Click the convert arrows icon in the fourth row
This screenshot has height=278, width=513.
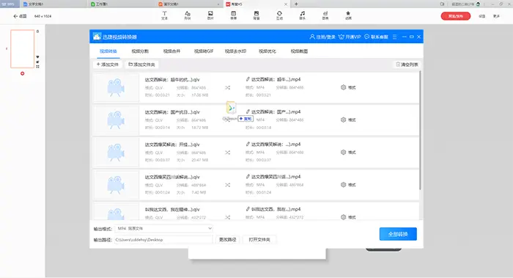tap(228, 185)
